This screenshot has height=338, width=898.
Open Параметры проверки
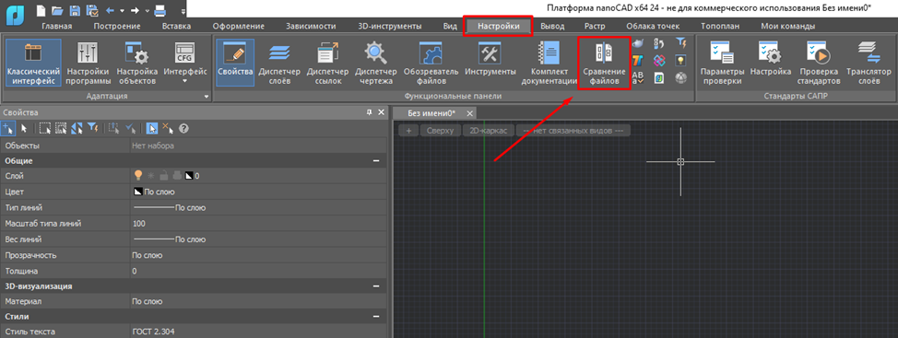[722, 63]
